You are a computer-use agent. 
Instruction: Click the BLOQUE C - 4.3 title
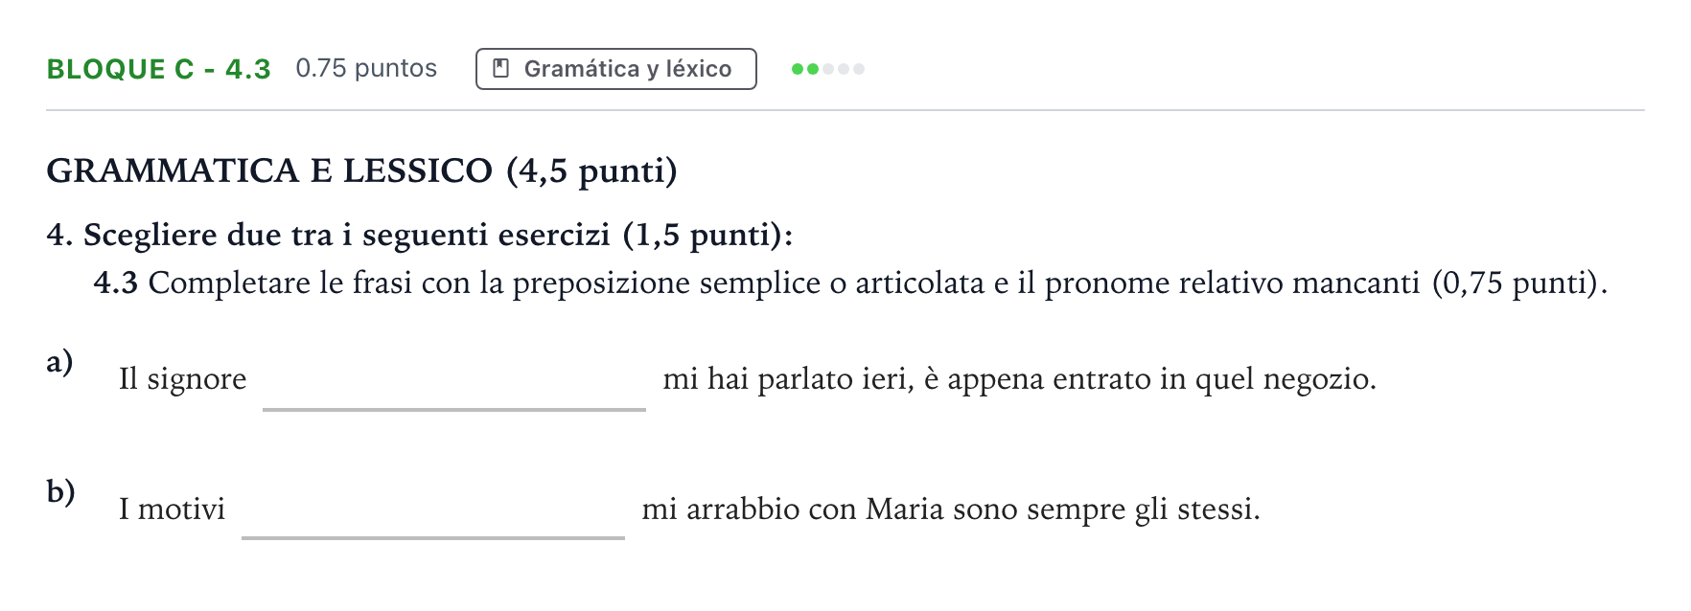[159, 69]
